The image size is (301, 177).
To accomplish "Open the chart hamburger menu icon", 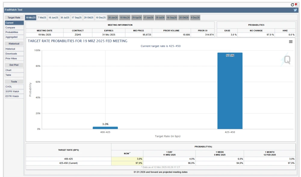I will pos(291,42).
